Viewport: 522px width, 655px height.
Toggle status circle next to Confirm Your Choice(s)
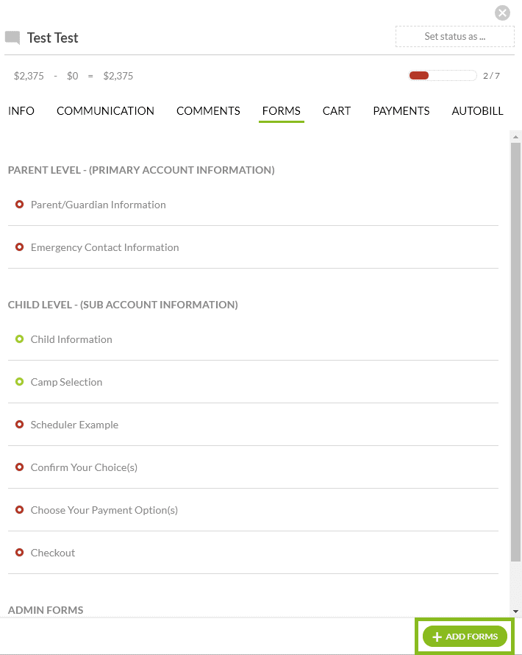(x=19, y=467)
